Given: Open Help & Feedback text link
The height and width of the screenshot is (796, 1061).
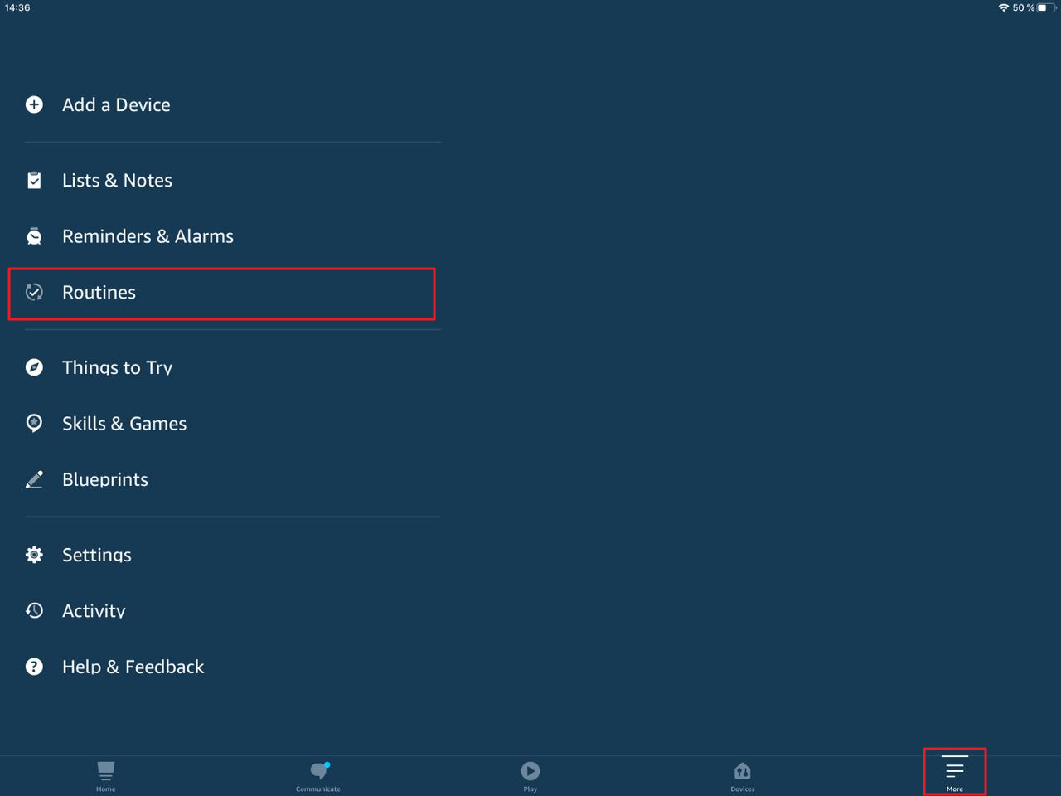Looking at the screenshot, I should (x=133, y=667).
